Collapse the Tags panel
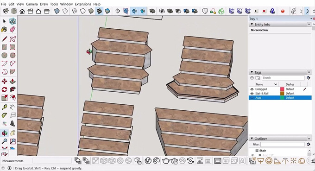The image size is (315, 171). coord(252,72)
